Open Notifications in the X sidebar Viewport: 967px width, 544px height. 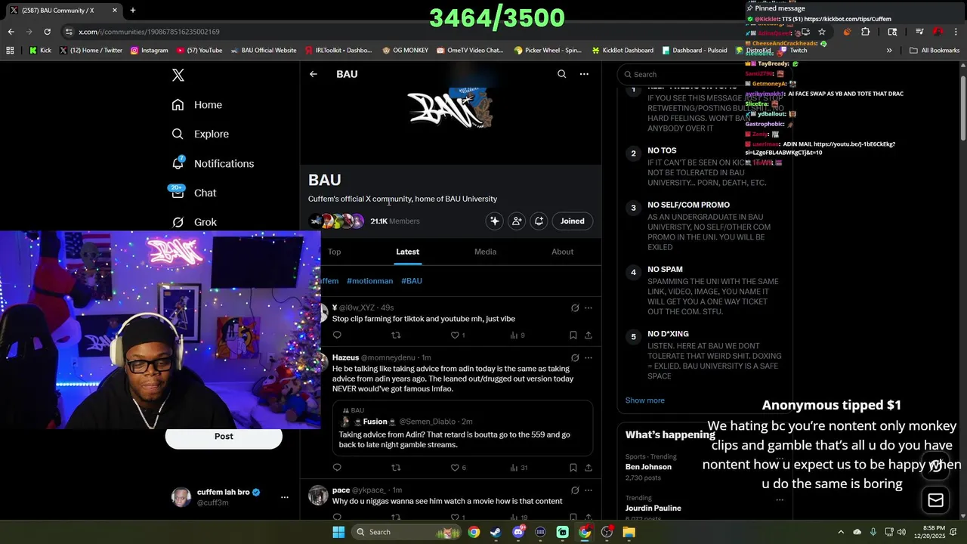click(x=212, y=163)
